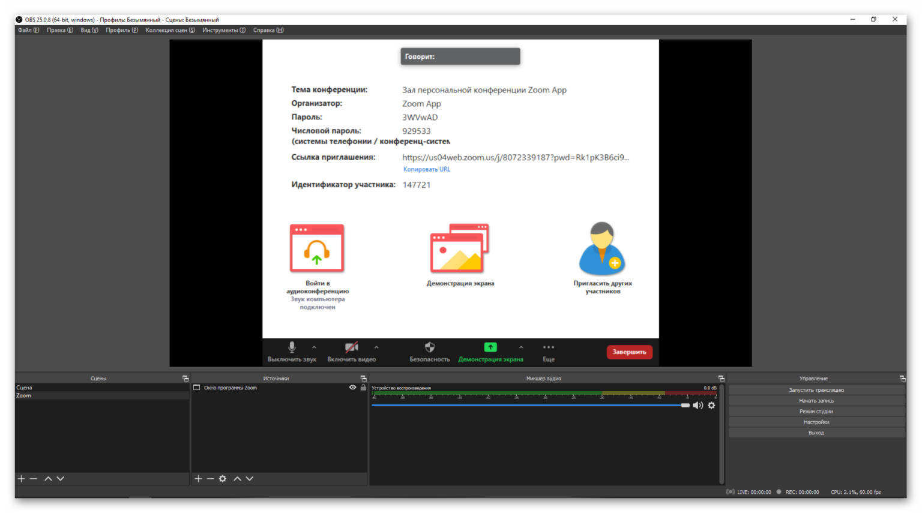Click the Включить видео camera icon in Zoom

(352, 347)
